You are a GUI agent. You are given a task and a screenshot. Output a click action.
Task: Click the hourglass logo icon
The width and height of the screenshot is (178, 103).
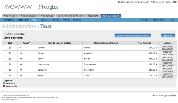pyautogui.click(x=40, y=7)
